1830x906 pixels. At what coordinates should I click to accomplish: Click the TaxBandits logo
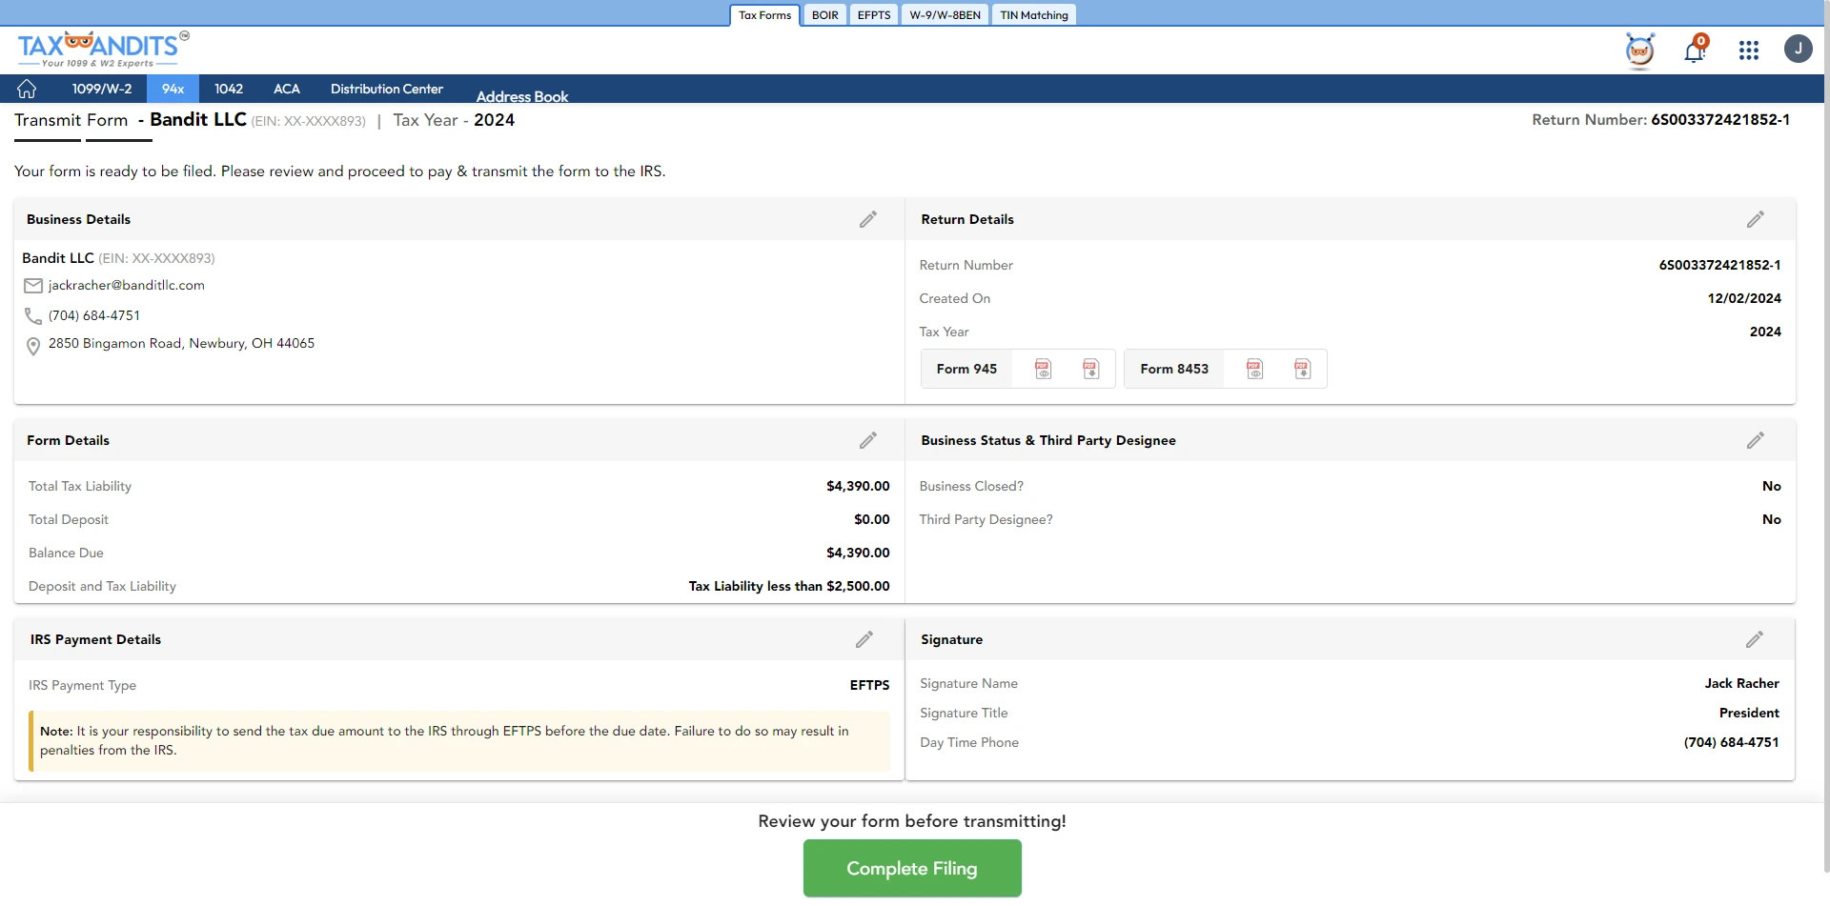pyautogui.click(x=103, y=50)
